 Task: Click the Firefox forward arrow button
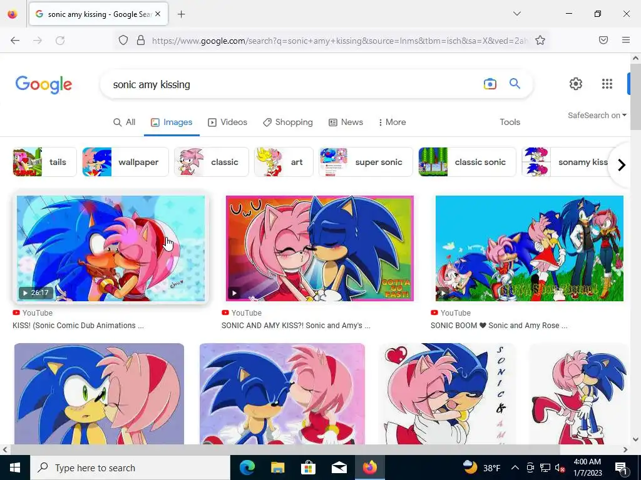tap(38, 40)
